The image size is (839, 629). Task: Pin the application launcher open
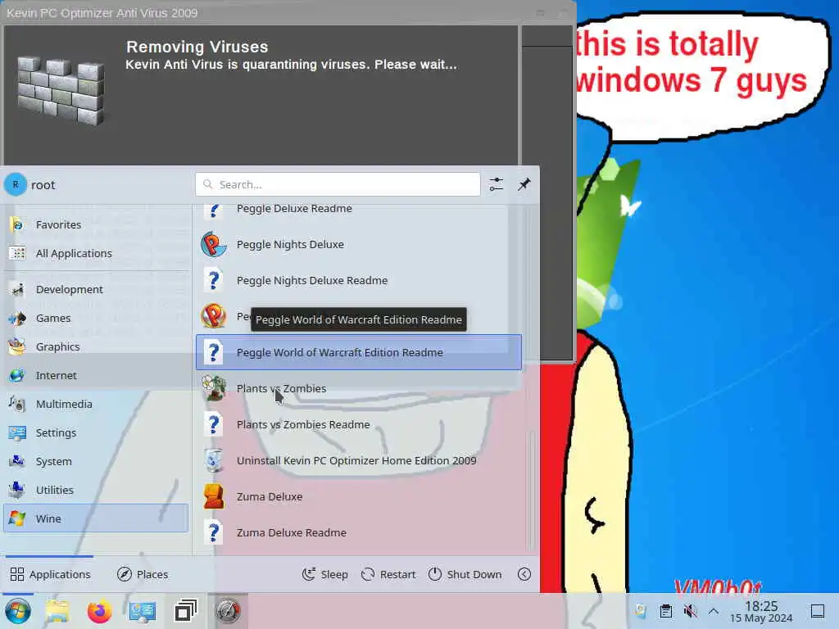tap(524, 184)
